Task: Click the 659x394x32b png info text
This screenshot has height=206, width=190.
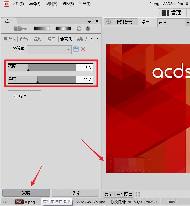Action: (90, 202)
